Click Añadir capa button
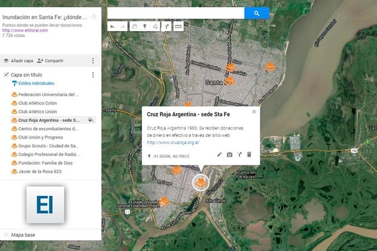Screen dimensions: 377x251 tap(18, 60)
